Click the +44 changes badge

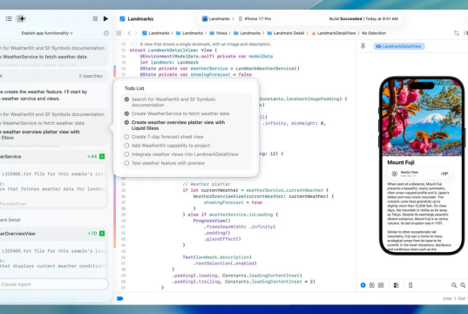coord(92,156)
